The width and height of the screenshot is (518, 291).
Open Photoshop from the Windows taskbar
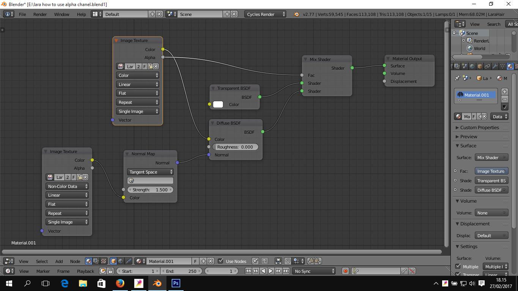coord(176,283)
